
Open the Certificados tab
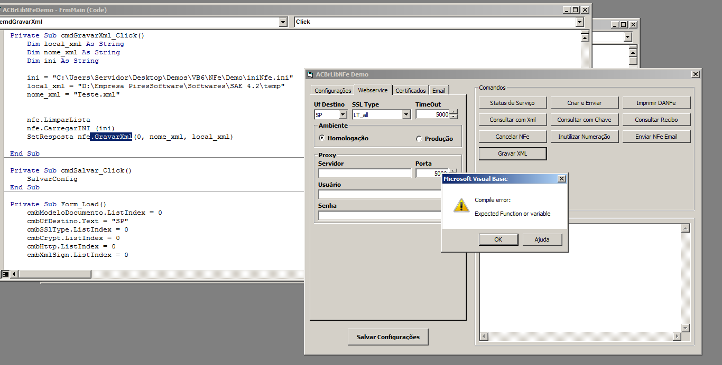point(411,91)
